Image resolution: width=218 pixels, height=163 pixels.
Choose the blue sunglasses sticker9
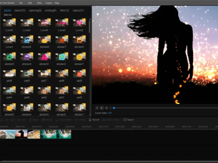[27, 40]
